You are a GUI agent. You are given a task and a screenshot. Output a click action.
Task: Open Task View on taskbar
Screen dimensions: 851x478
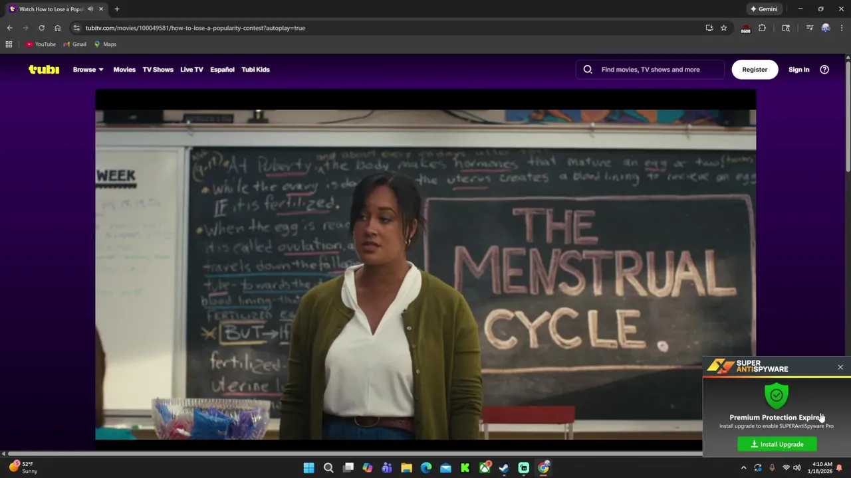[348, 468]
